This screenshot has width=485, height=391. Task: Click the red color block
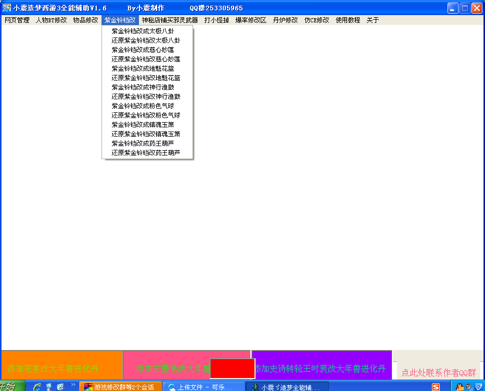pos(232,368)
